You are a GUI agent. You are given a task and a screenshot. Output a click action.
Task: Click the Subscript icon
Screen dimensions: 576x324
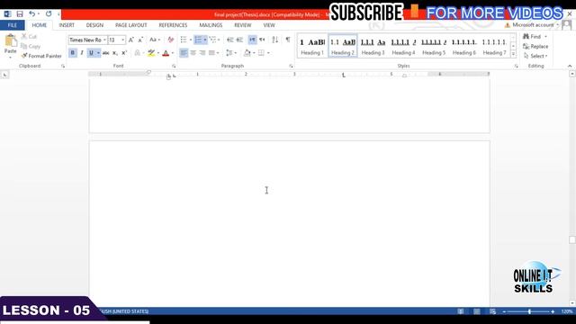coord(115,53)
